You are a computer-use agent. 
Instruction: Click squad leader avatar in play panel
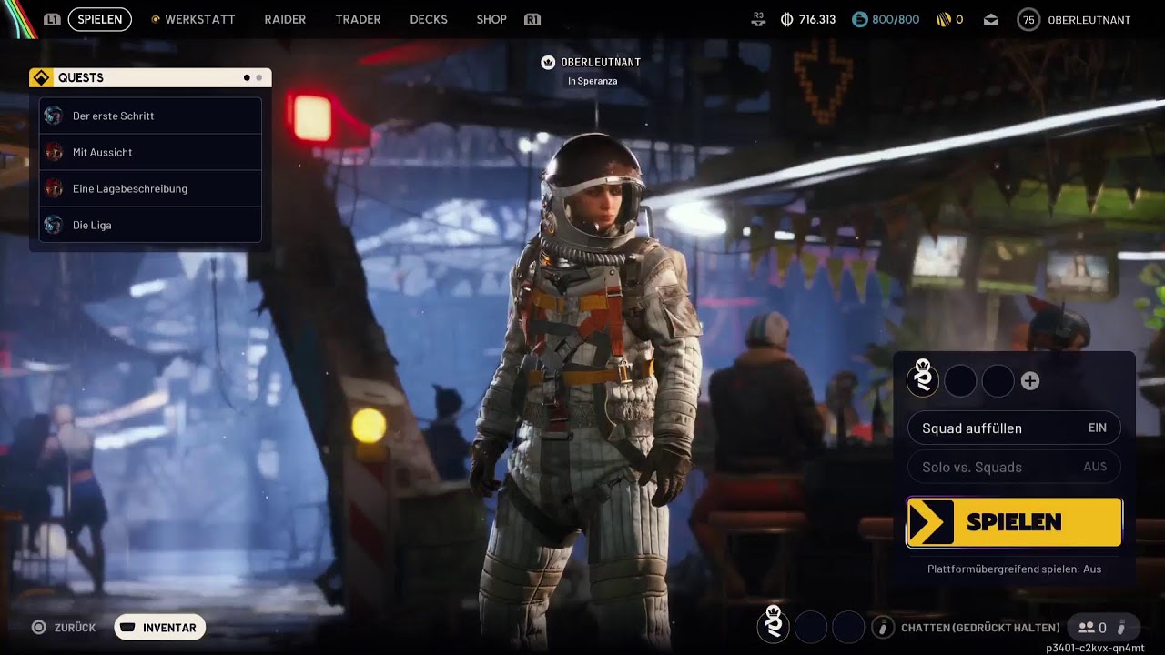923,379
